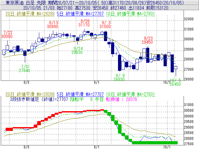Click the 9/3 31000 high annotation
199x151 pixels.
click(x=105, y=25)
